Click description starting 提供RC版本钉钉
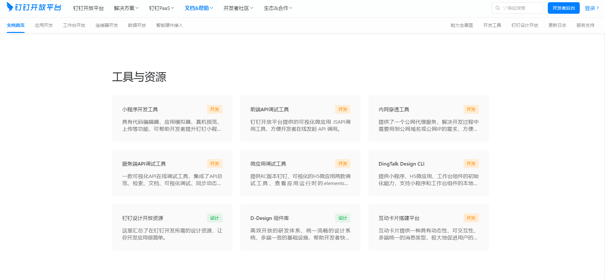 (300, 180)
